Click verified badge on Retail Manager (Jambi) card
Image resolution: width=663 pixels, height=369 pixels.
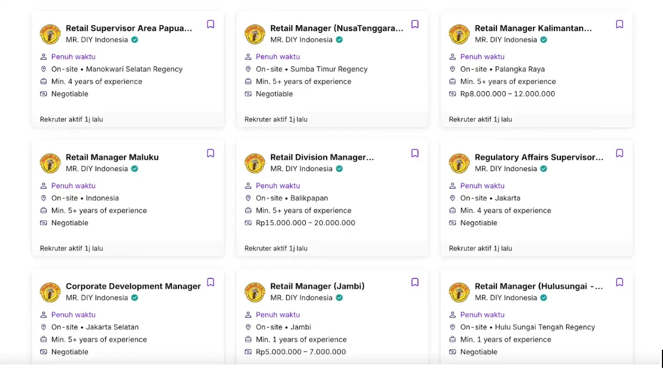pyautogui.click(x=339, y=298)
